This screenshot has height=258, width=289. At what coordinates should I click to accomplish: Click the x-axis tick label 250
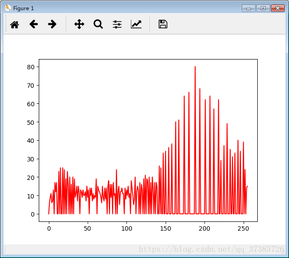coord(244,228)
